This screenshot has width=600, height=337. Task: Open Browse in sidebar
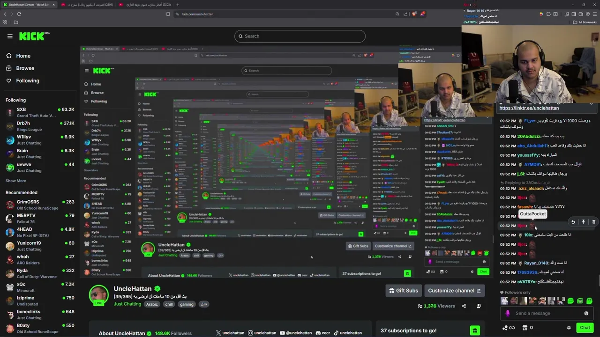pyautogui.click(x=21, y=68)
